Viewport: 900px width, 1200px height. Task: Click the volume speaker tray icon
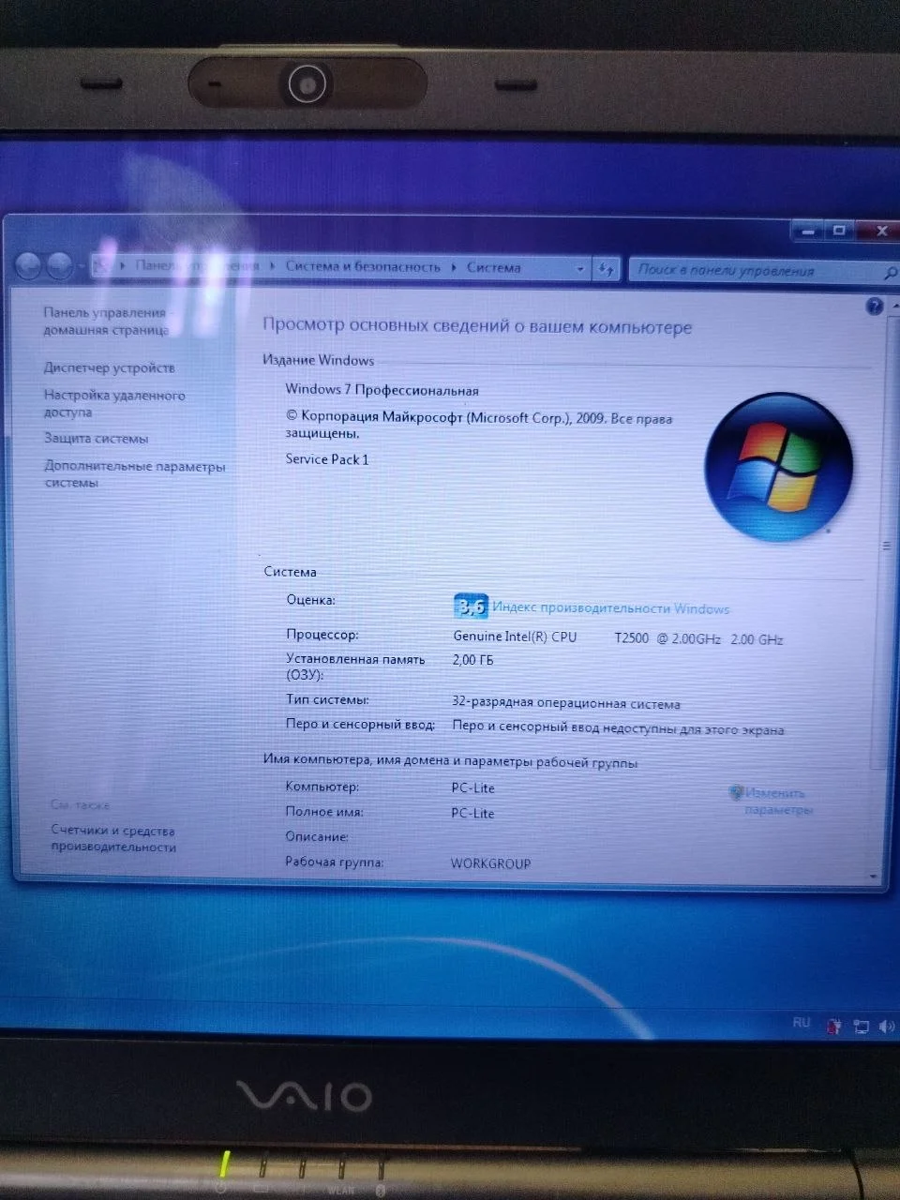tap(886, 1027)
